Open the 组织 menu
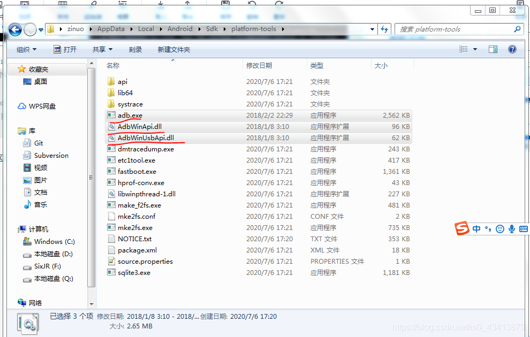 coord(26,50)
